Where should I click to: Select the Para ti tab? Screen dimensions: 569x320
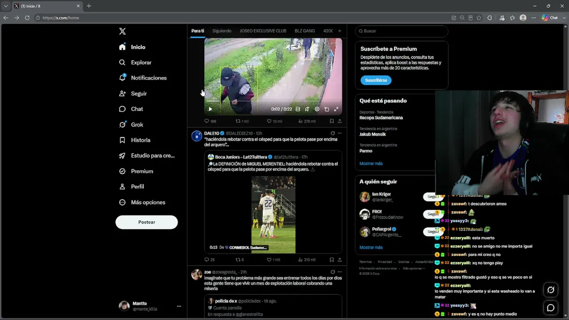tap(197, 31)
